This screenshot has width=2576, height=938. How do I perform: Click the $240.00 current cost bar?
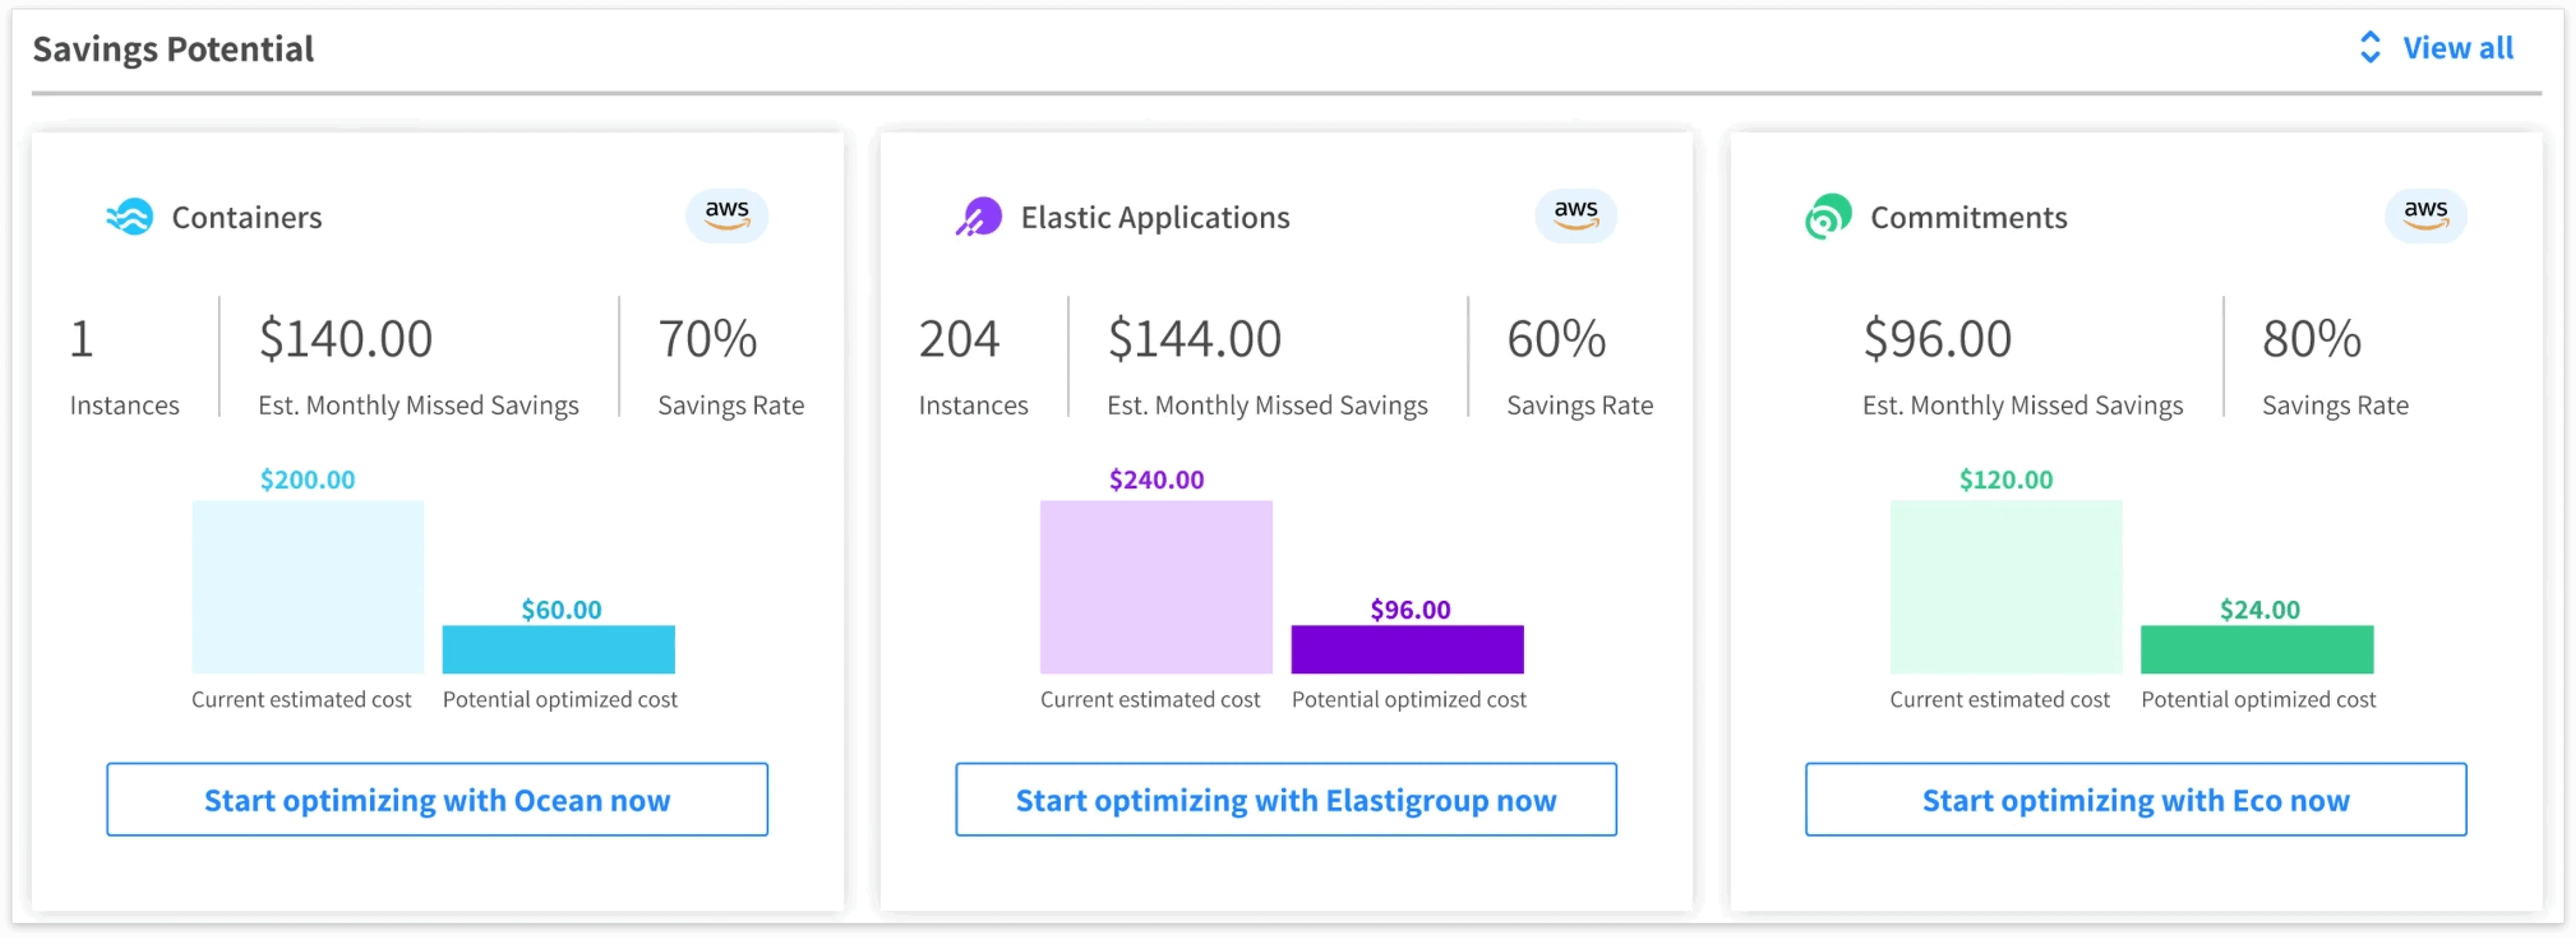1156,587
